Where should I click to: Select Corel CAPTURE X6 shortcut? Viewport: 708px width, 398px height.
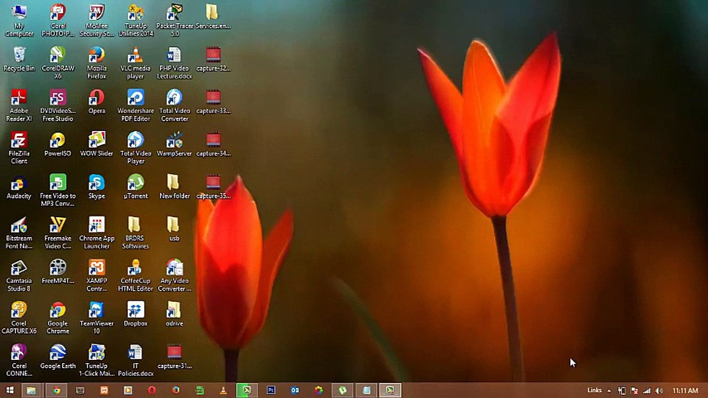point(19,318)
